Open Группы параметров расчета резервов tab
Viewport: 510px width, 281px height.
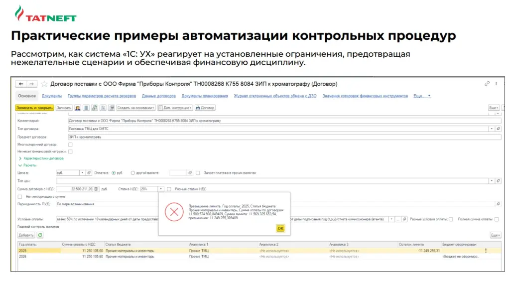click(102, 96)
